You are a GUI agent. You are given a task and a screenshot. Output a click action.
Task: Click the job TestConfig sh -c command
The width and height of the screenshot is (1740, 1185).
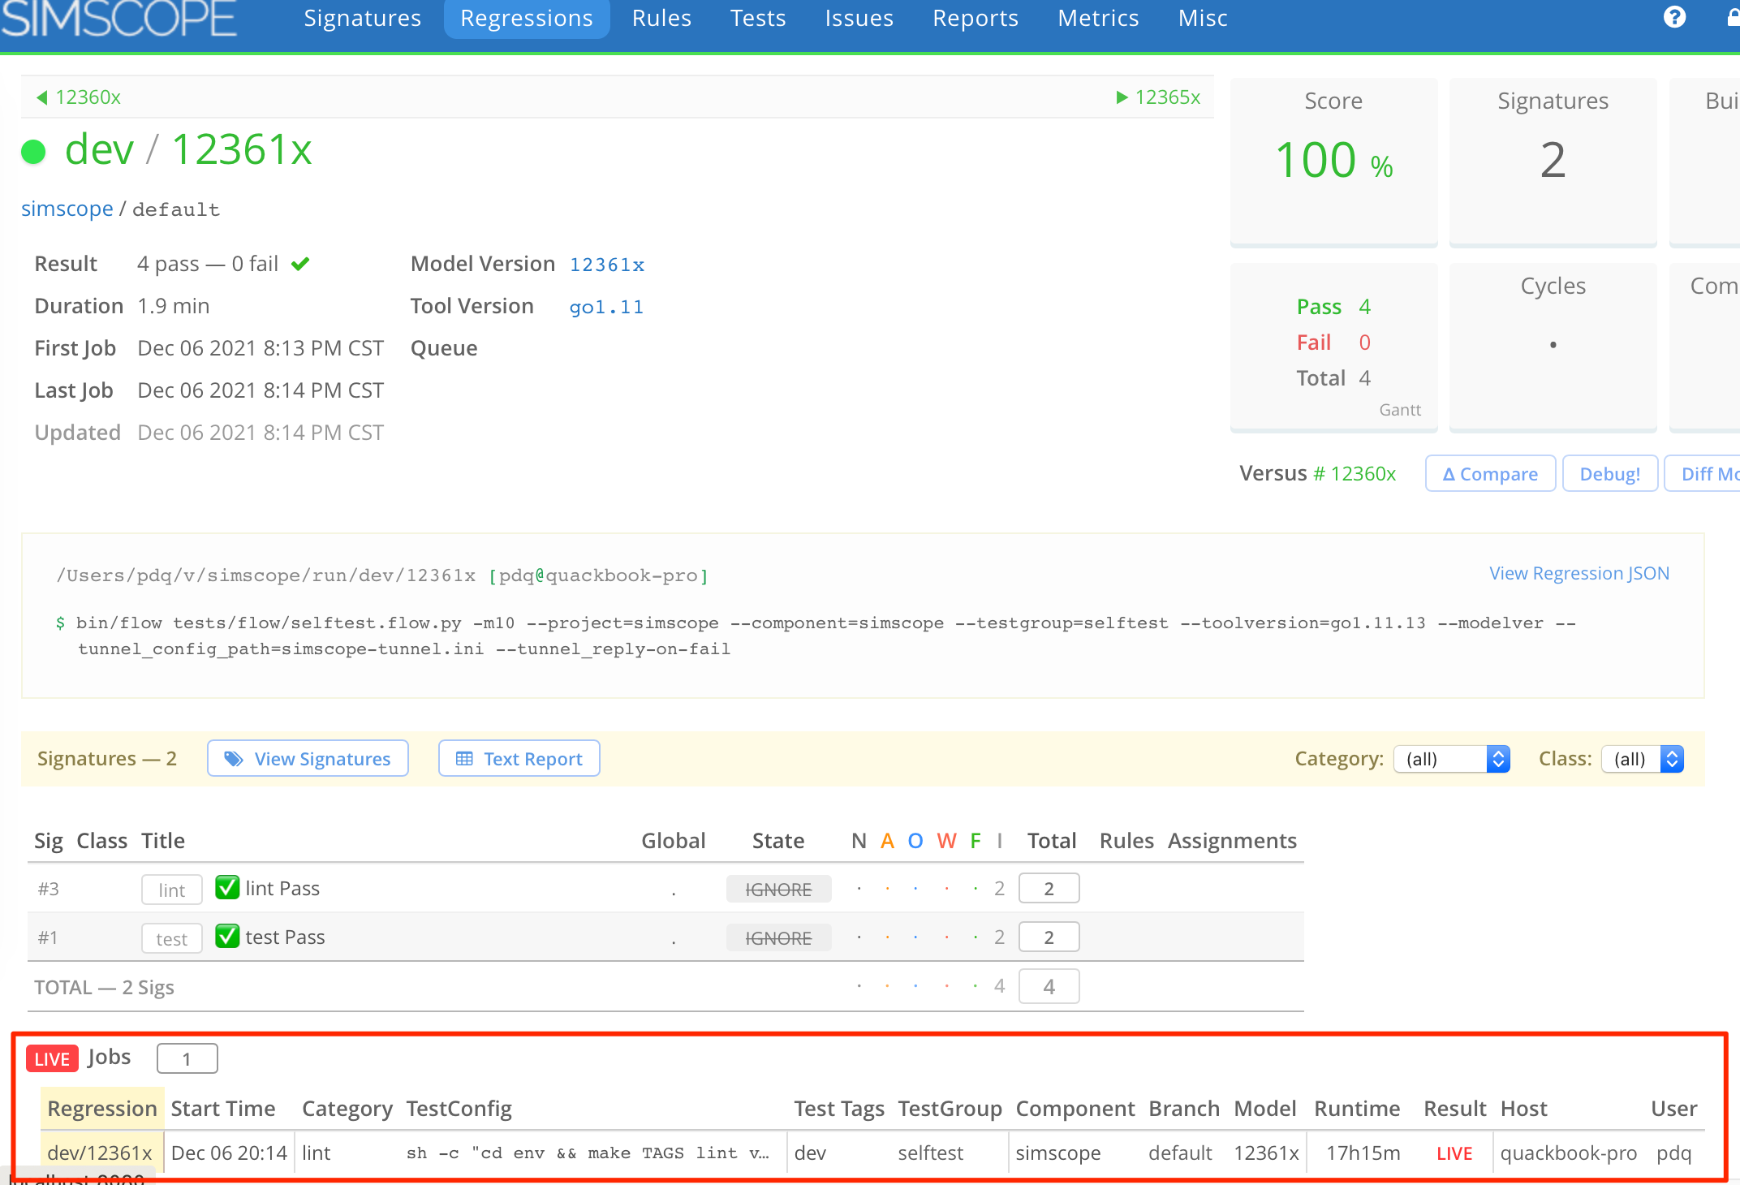pos(588,1153)
